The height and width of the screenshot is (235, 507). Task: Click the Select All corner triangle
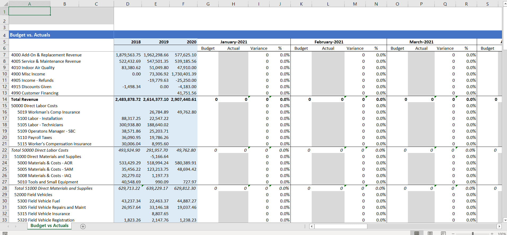pyautogui.click(x=5, y=4)
